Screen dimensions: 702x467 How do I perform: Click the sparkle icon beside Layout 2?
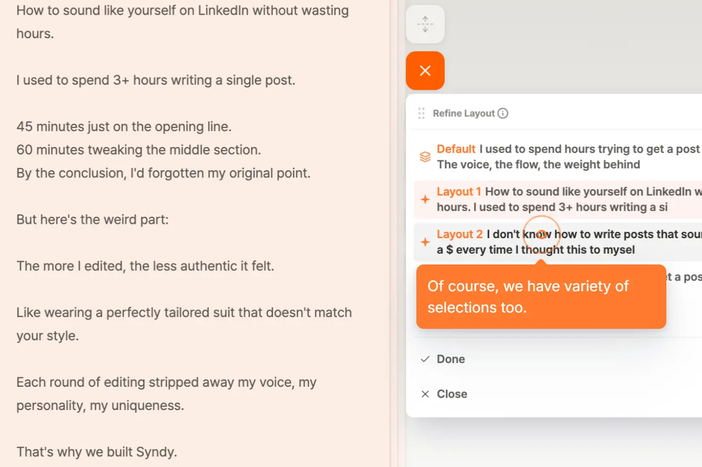click(425, 242)
